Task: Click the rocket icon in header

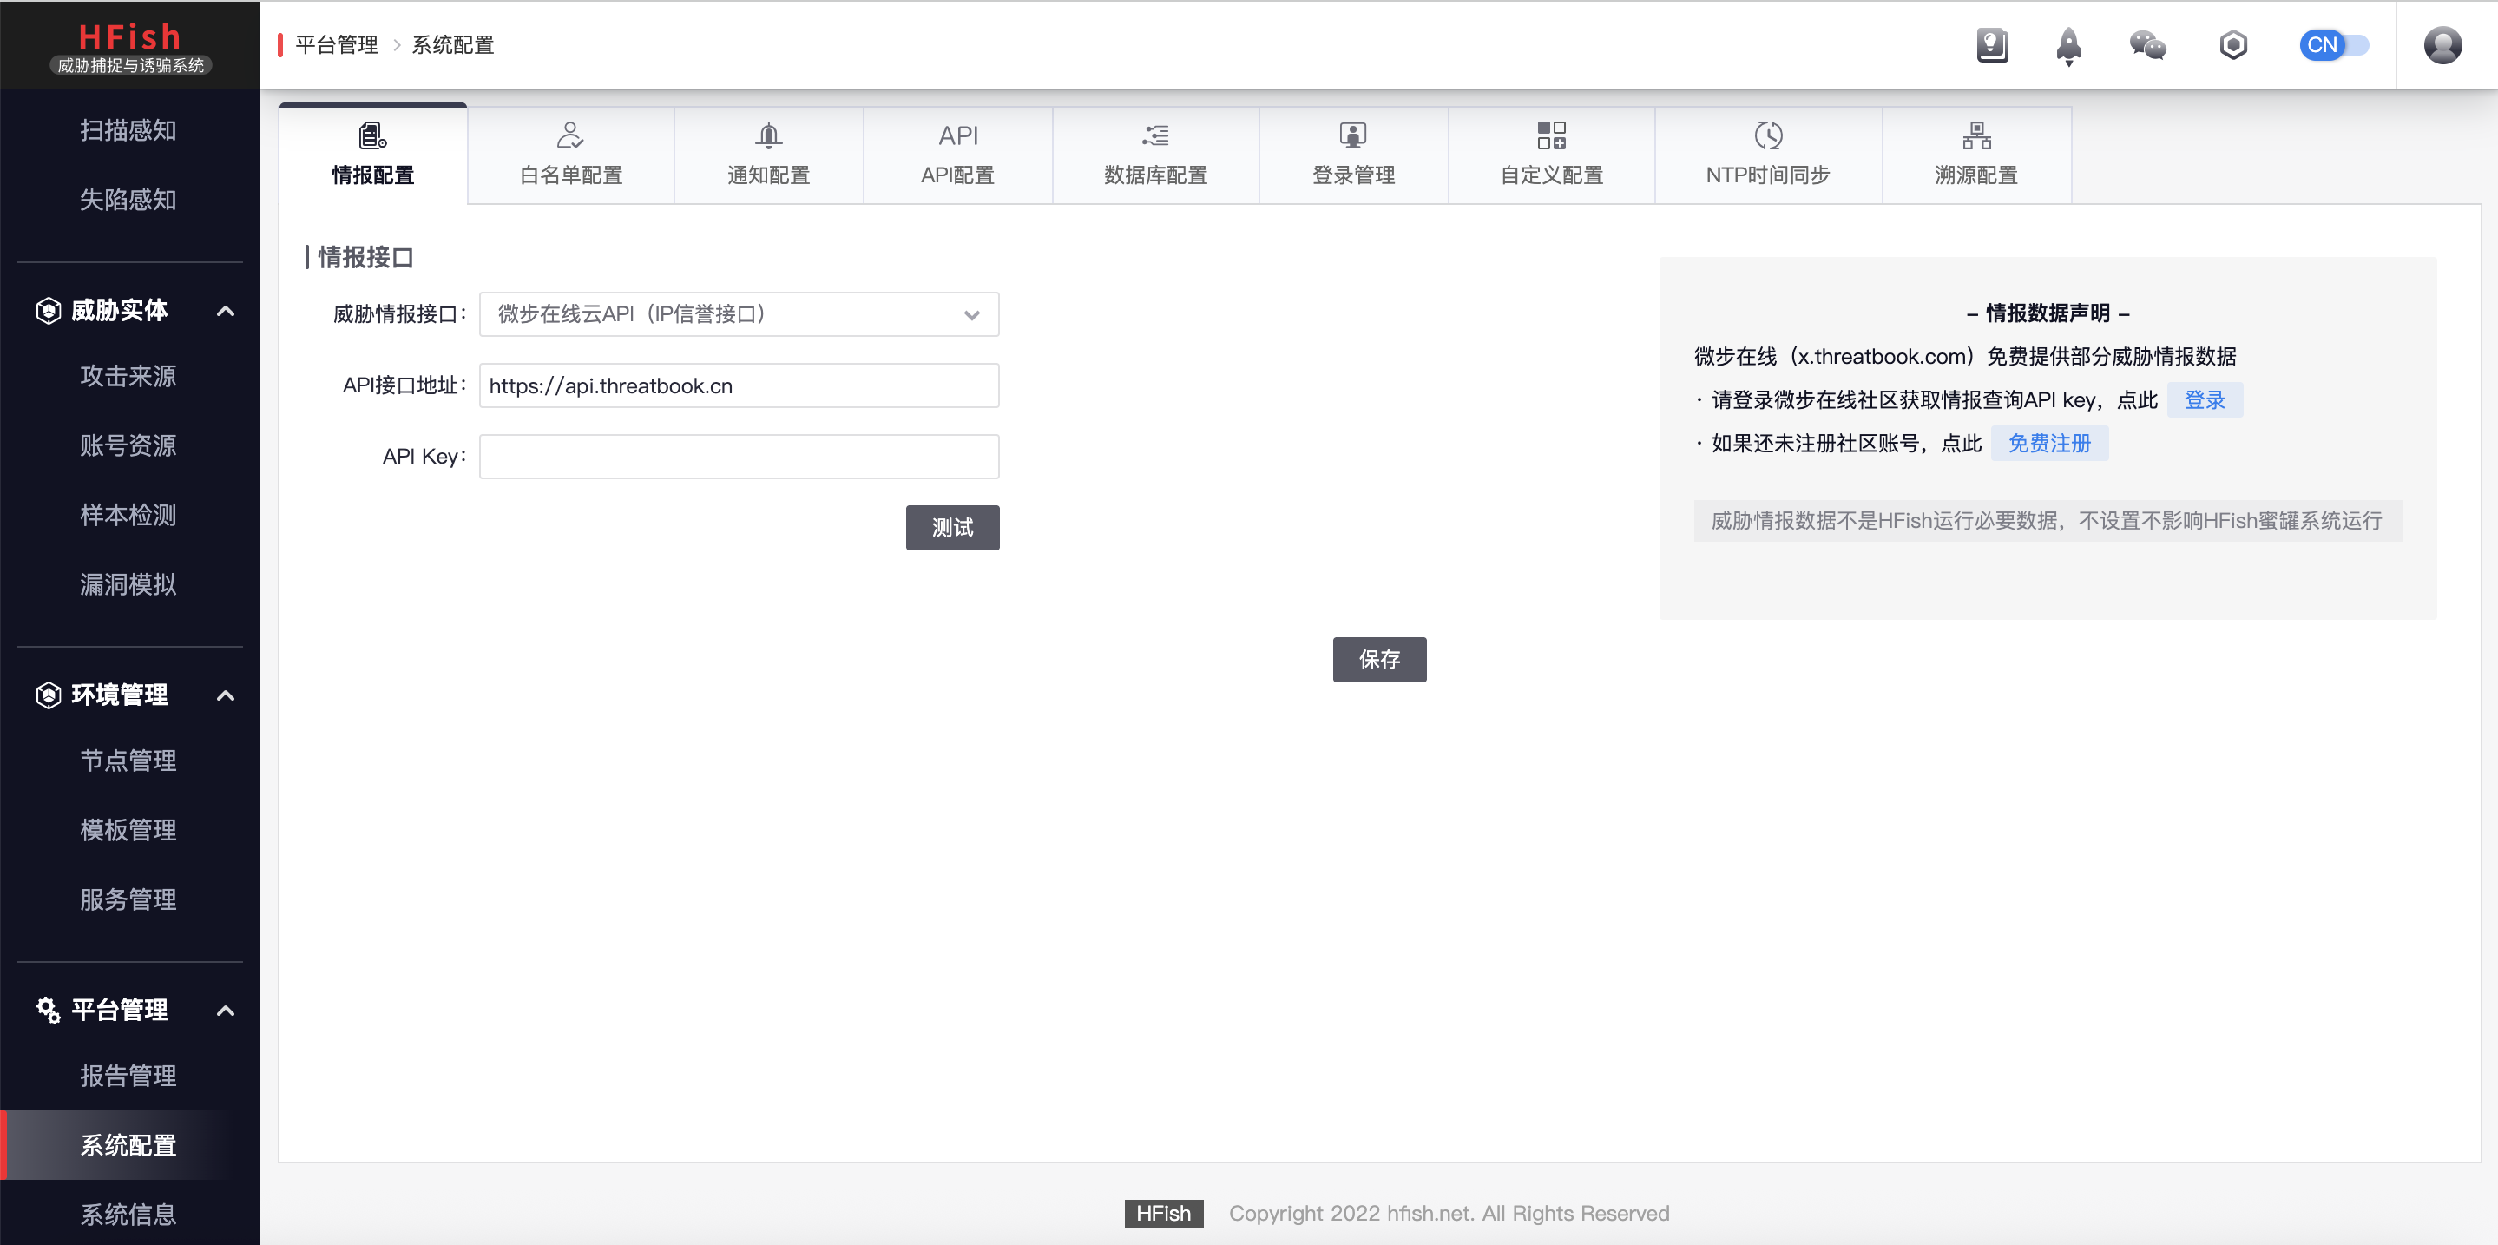Action: tap(2068, 45)
